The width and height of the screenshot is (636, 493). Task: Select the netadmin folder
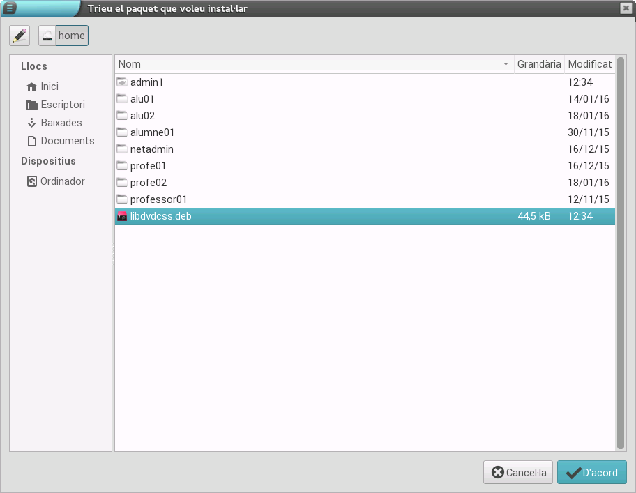coord(151,149)
